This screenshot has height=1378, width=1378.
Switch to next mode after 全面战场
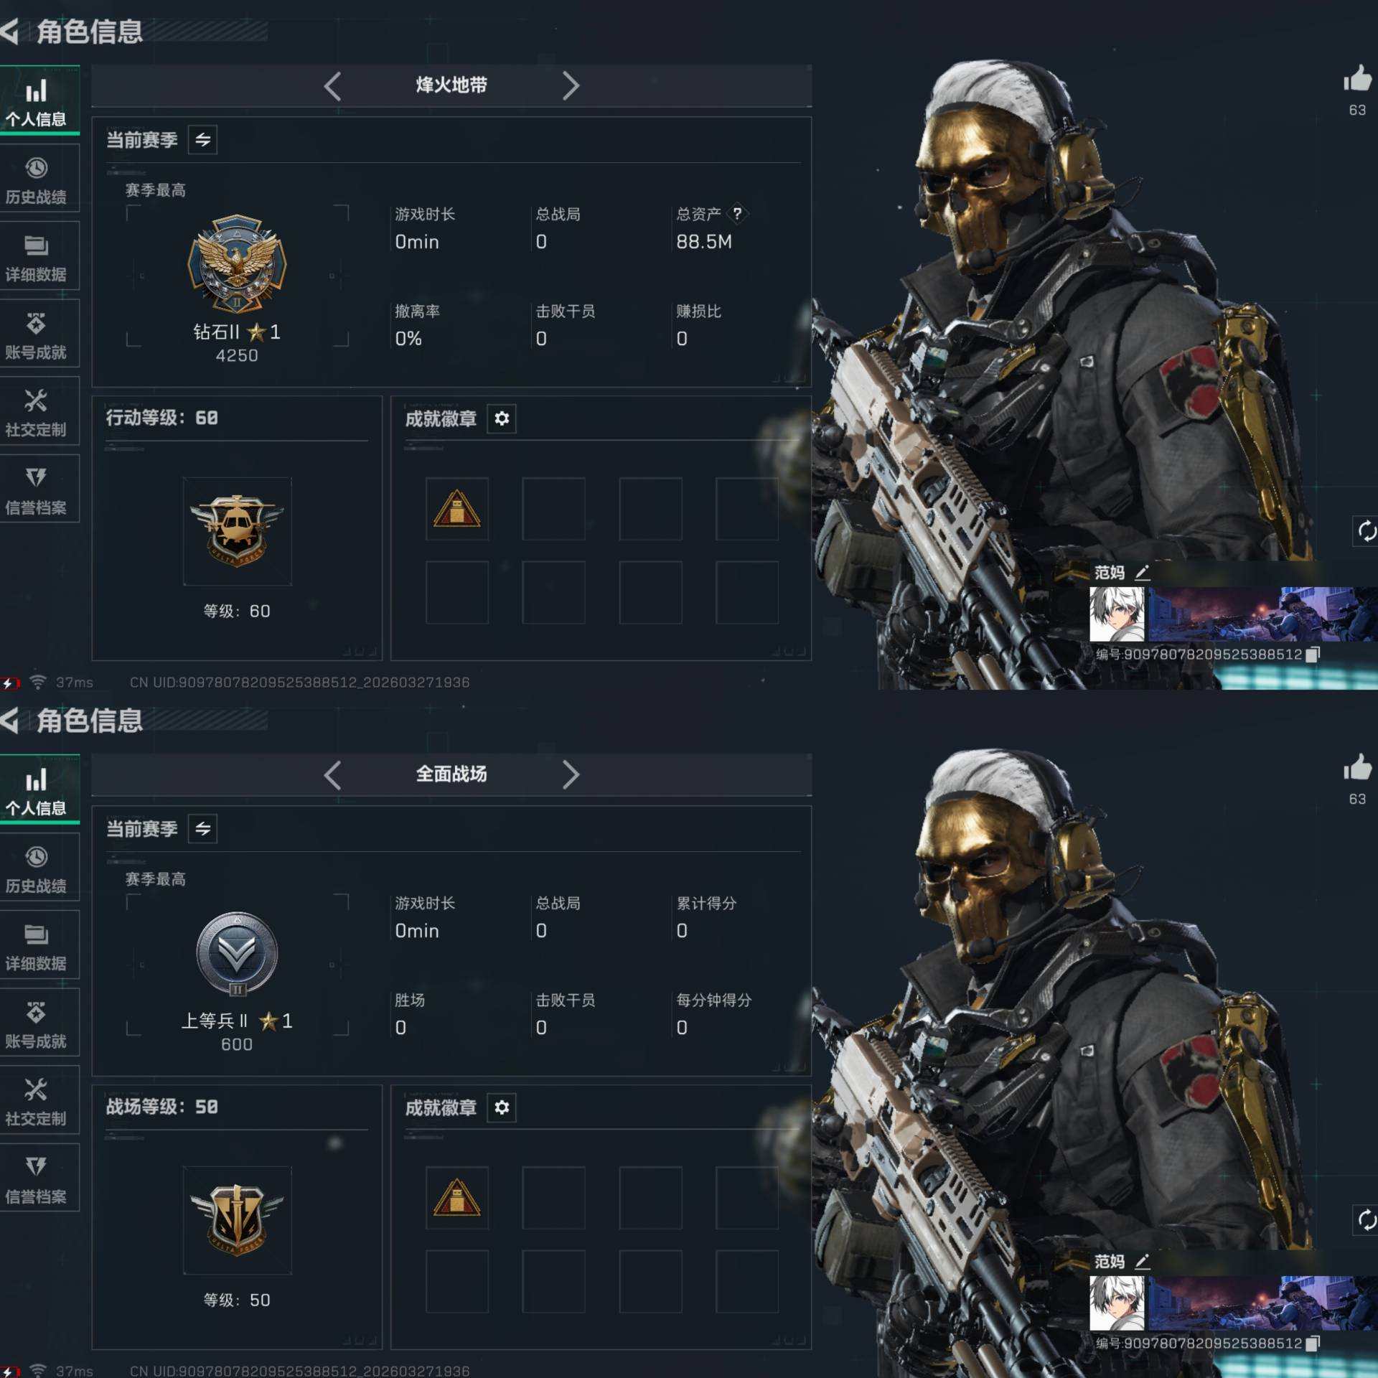(x=571, y=774)
